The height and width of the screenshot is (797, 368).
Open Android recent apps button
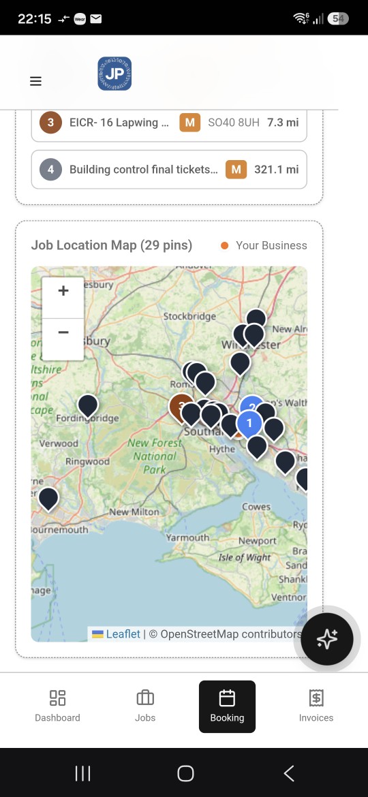tap(82, 774)
